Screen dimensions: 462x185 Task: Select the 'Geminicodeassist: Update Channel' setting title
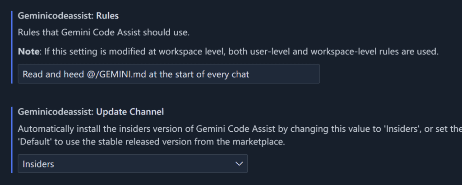point(91,111)
